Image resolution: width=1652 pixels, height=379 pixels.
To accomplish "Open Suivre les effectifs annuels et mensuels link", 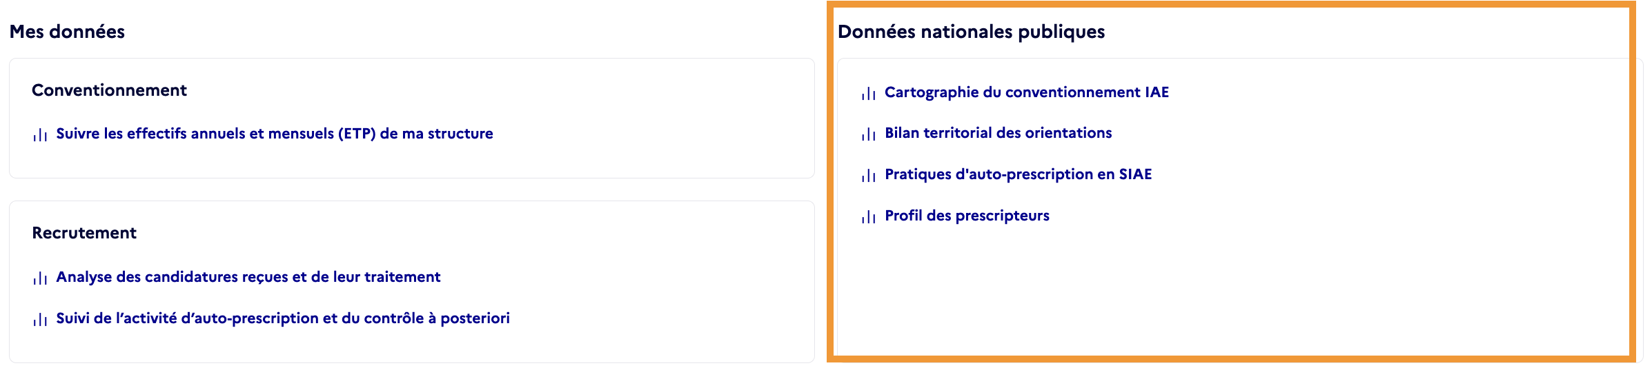I will click(x=275, y=134).
